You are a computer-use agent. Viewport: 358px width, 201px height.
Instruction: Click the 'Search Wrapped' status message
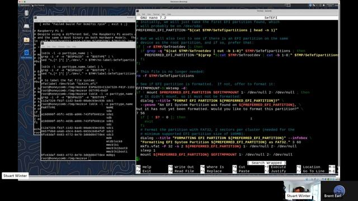point(266,163)
